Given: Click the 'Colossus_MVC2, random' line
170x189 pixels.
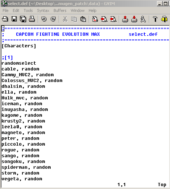Looking at the screenshot, I should [x=32, y=81].
